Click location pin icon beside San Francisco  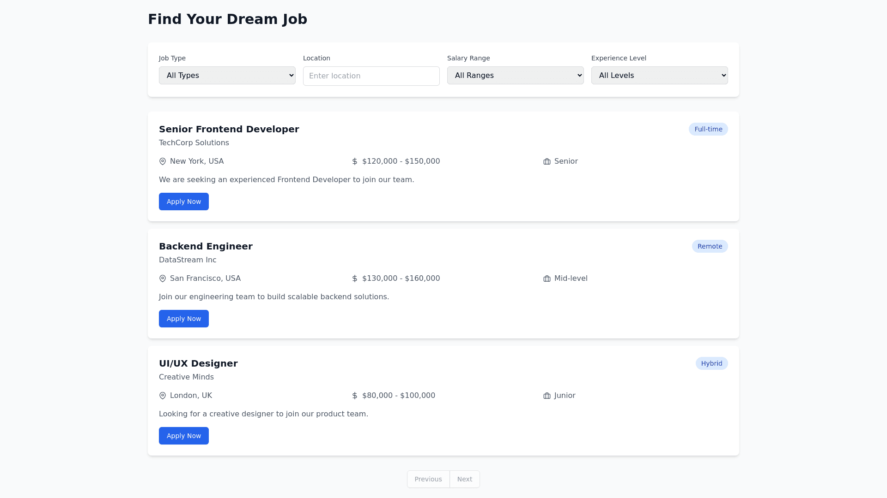pos(163,279)
